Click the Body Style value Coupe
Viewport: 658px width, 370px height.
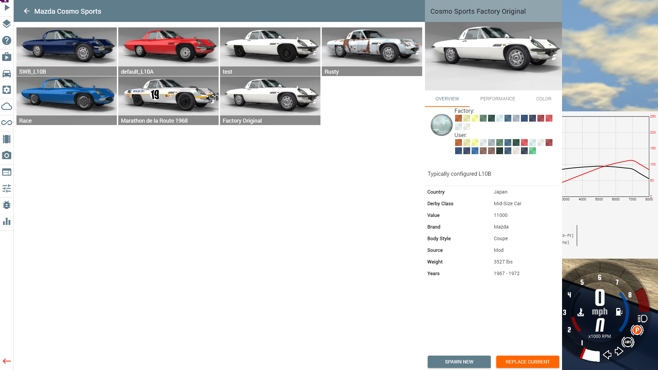[501, 238]
